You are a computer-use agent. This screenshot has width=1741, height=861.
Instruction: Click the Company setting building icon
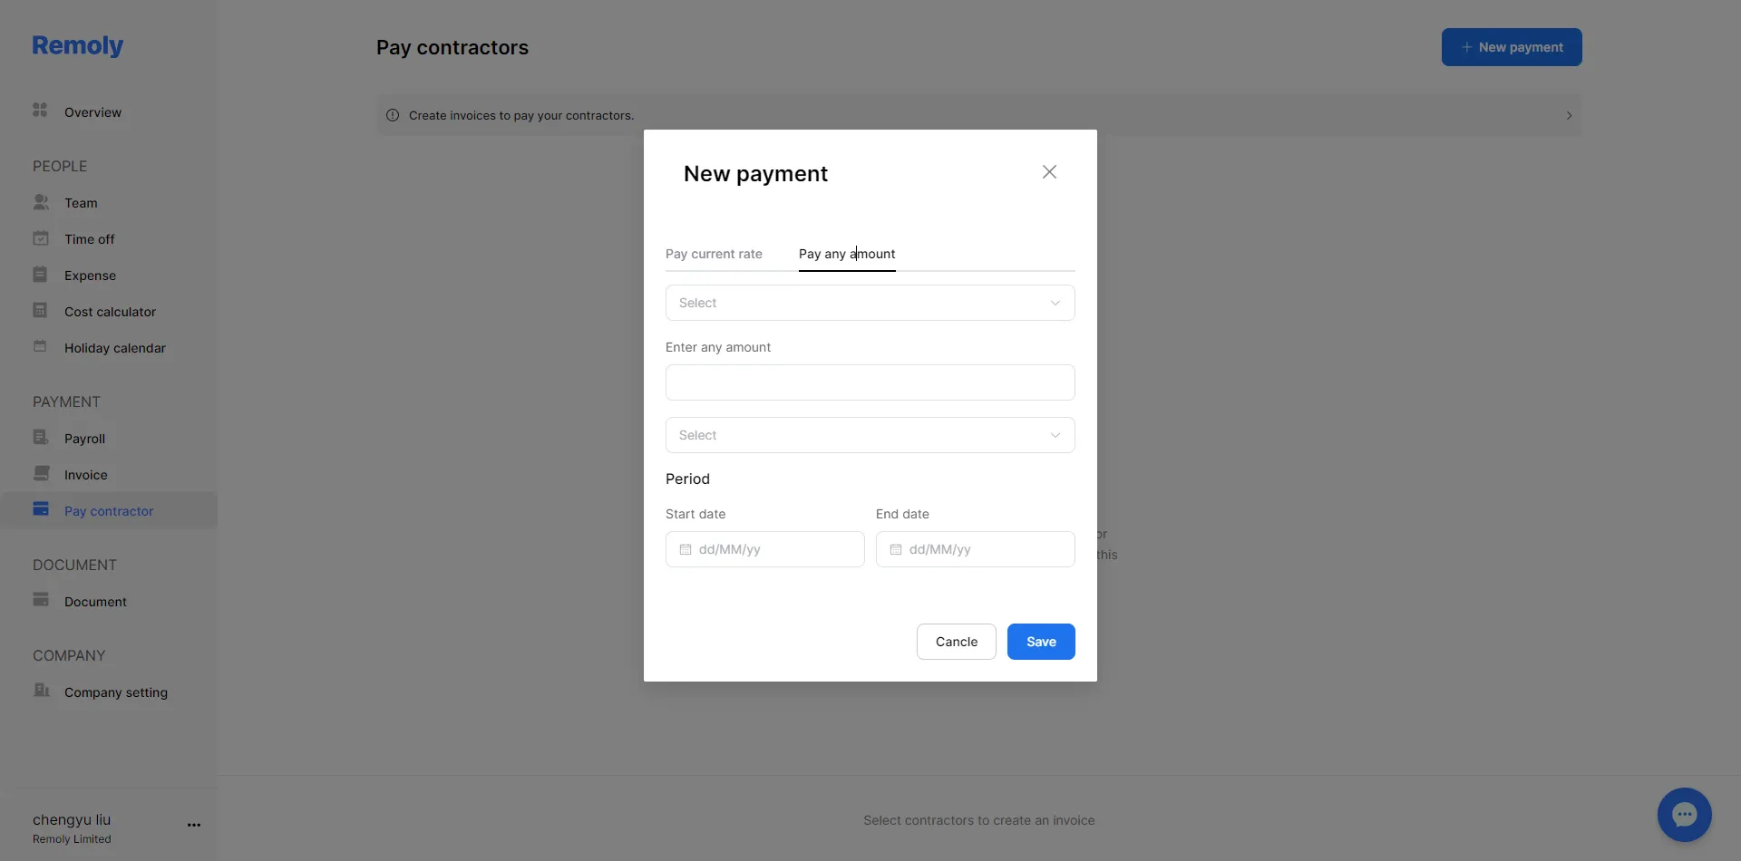point(41,691)
